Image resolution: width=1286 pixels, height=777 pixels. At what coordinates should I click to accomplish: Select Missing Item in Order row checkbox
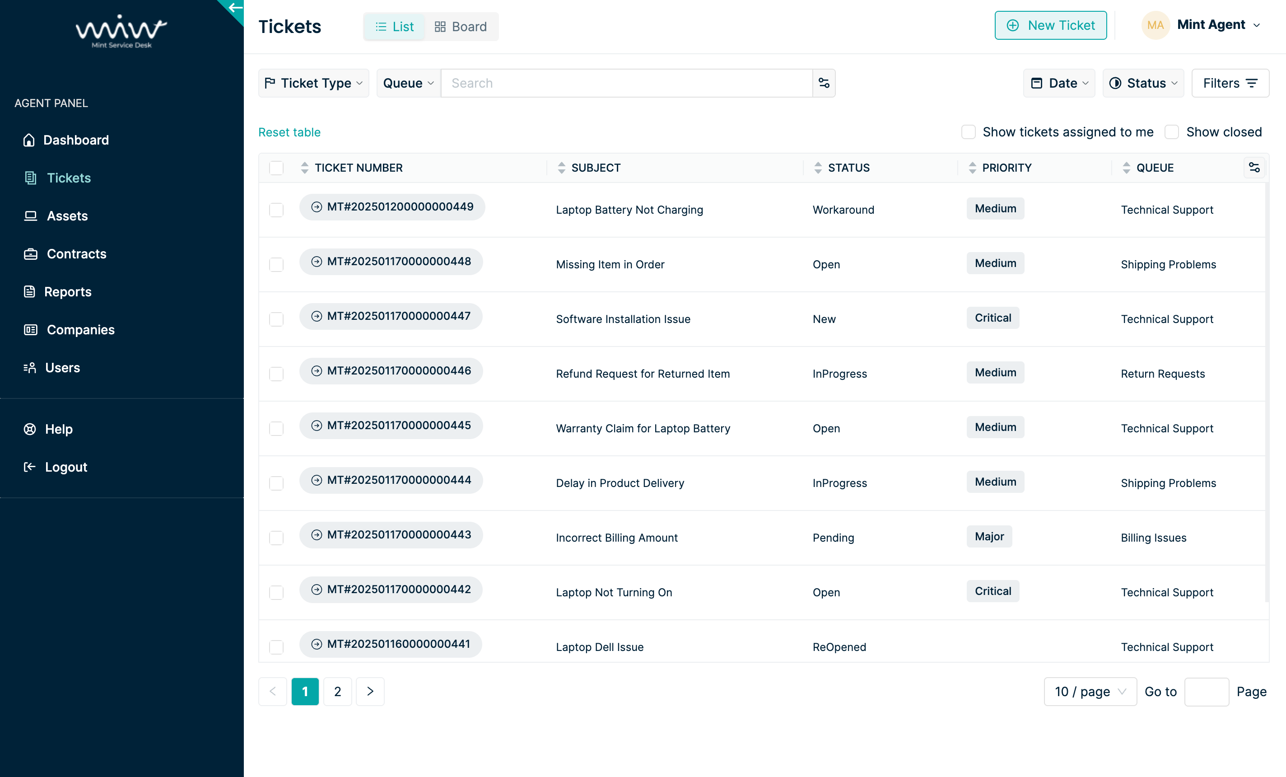tap(276, 265)
